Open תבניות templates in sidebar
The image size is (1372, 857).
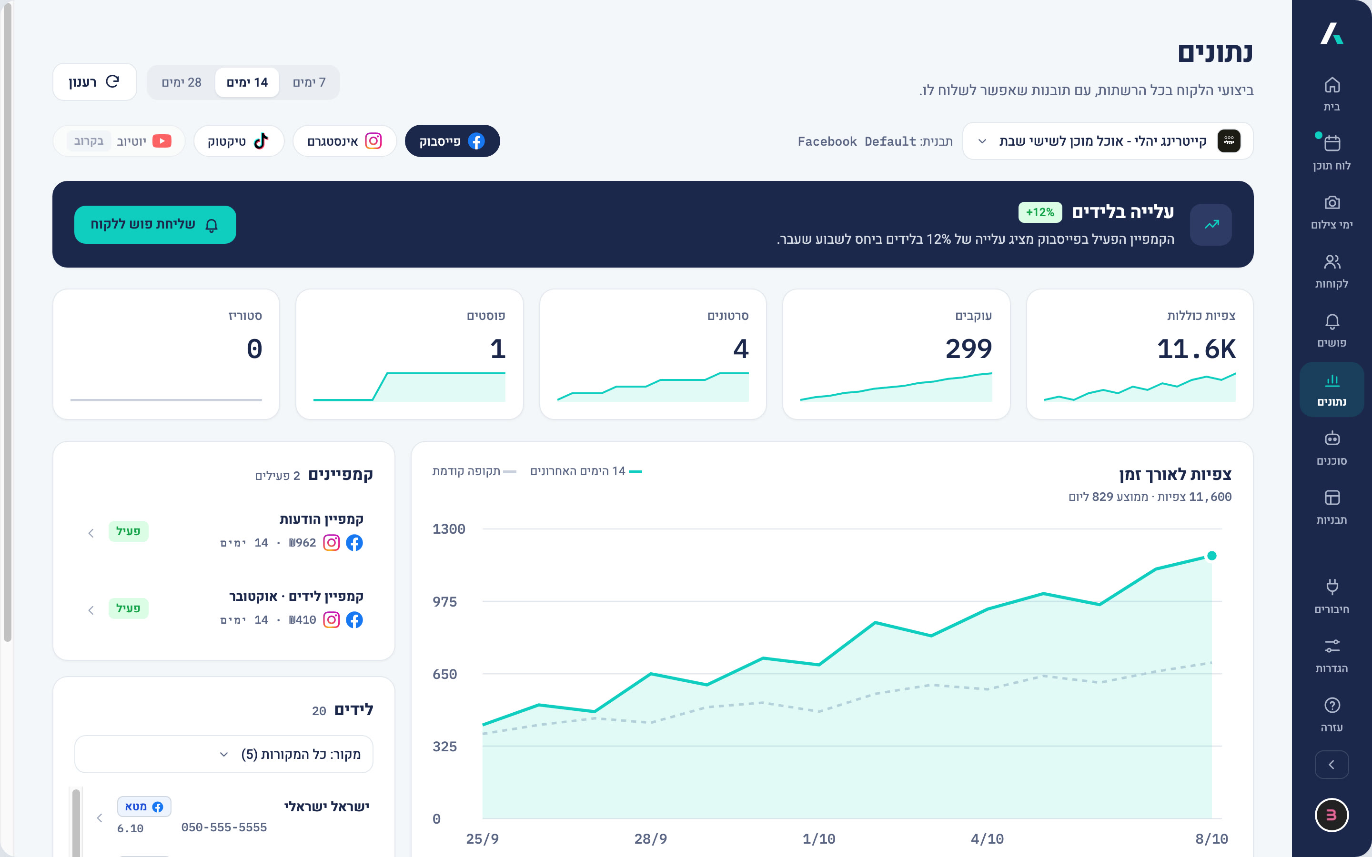[x=1331, y=507]
